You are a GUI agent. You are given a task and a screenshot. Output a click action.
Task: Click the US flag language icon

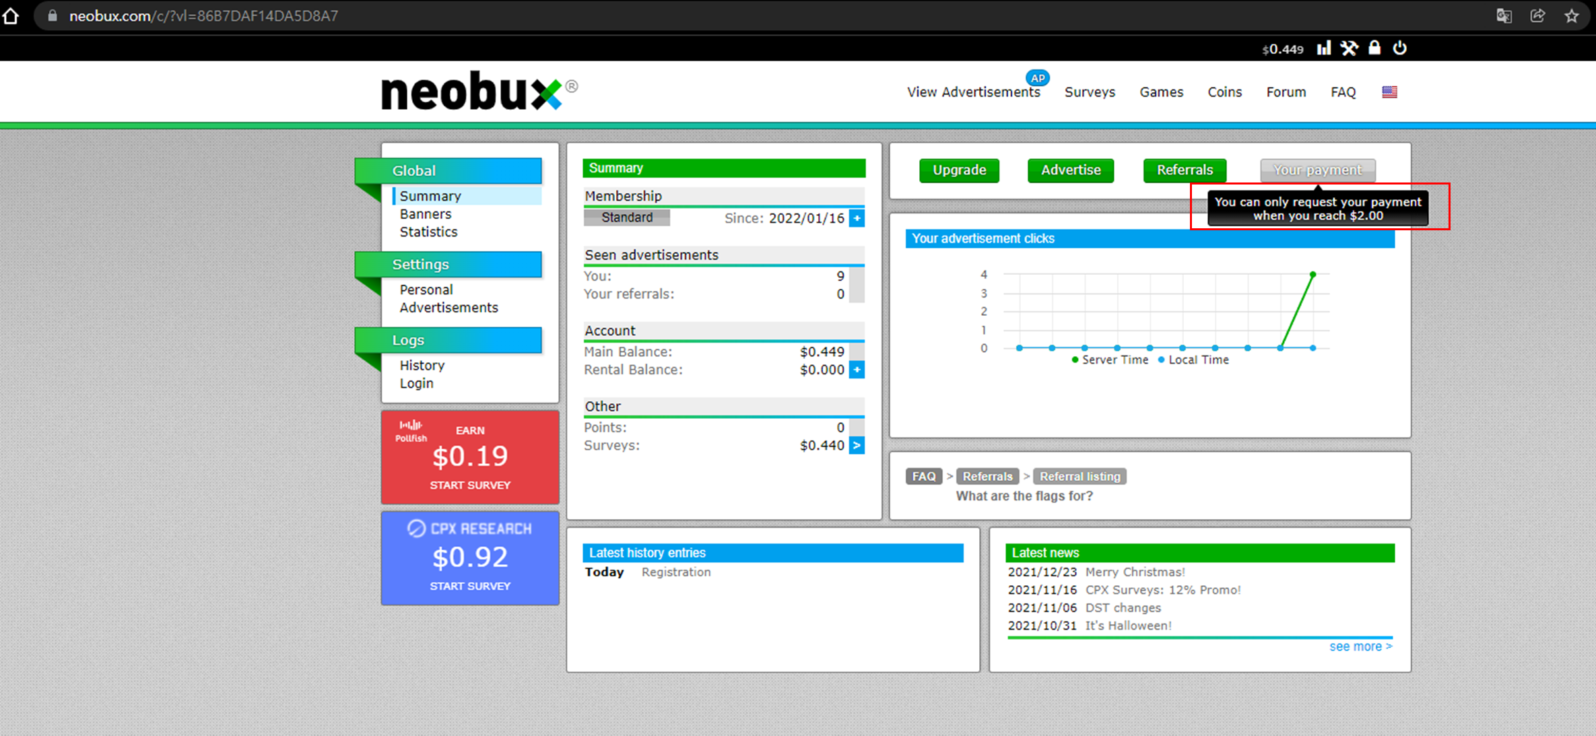tap(1389, 92)
